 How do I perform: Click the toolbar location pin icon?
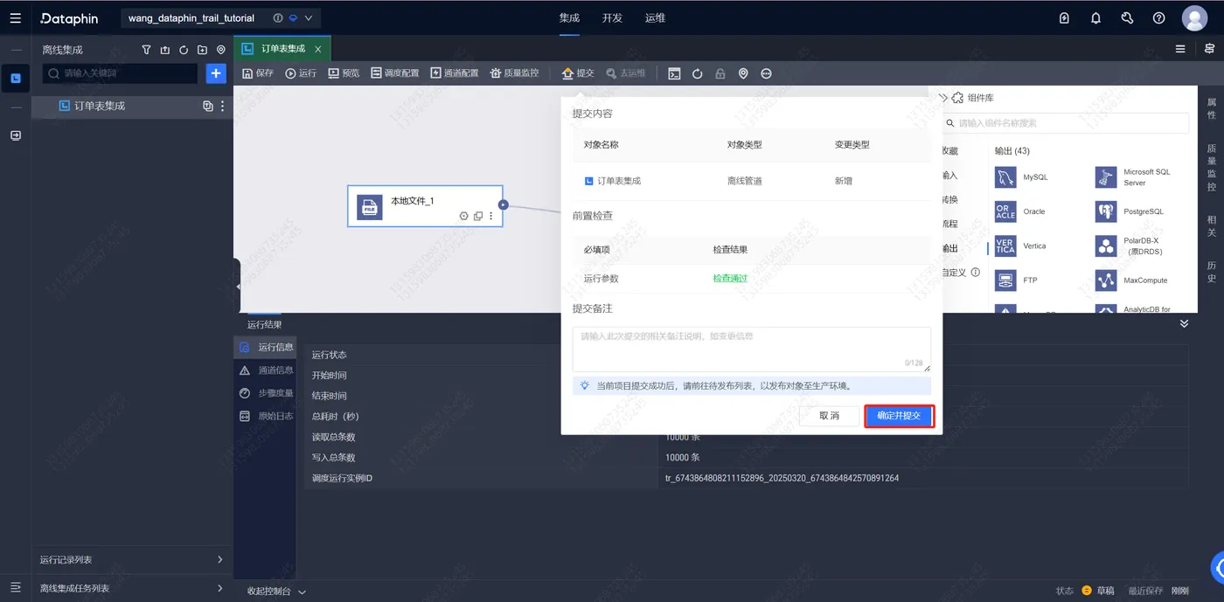point(743,73)
